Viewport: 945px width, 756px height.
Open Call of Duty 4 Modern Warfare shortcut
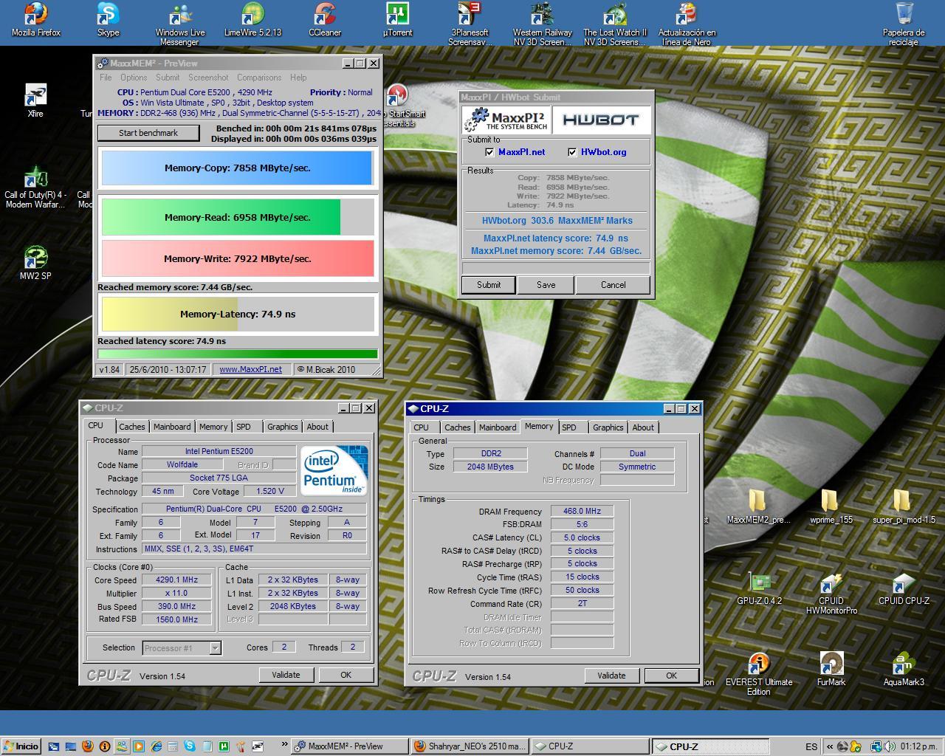35,188
